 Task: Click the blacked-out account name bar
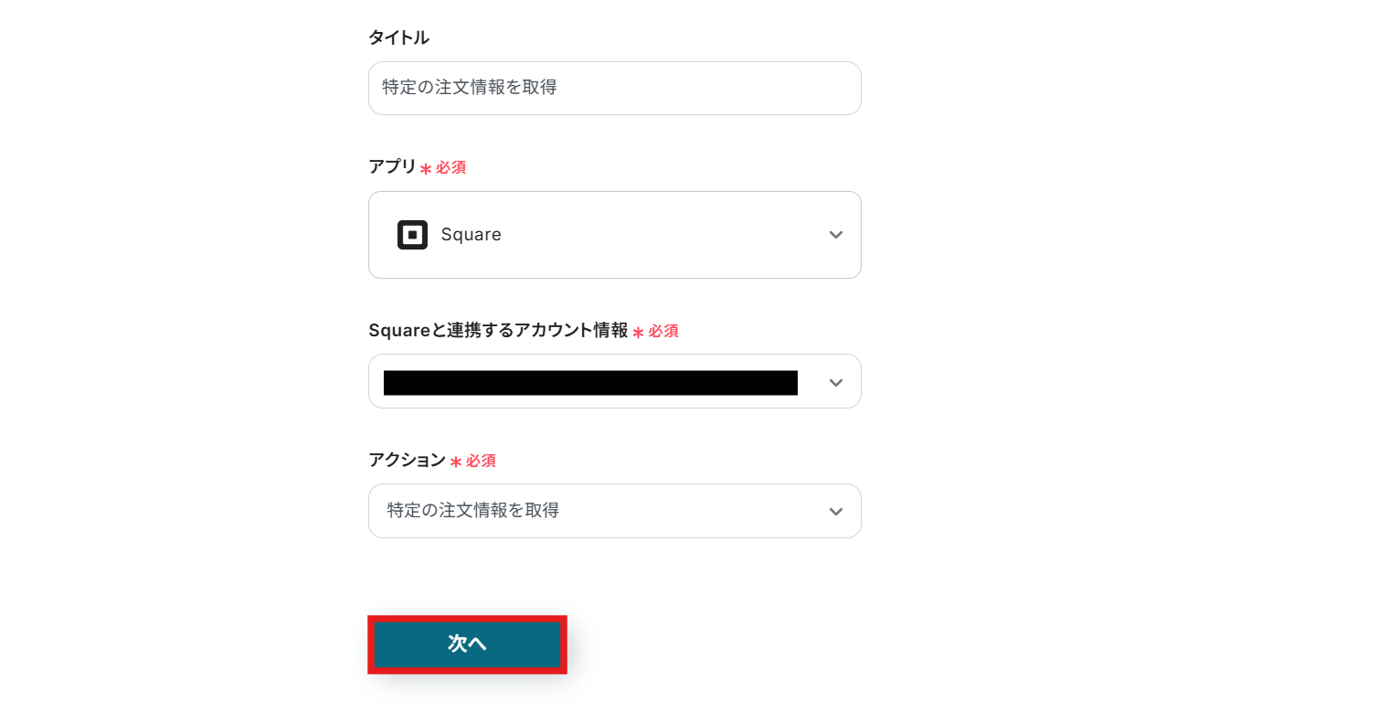click(x=590, y=382)
